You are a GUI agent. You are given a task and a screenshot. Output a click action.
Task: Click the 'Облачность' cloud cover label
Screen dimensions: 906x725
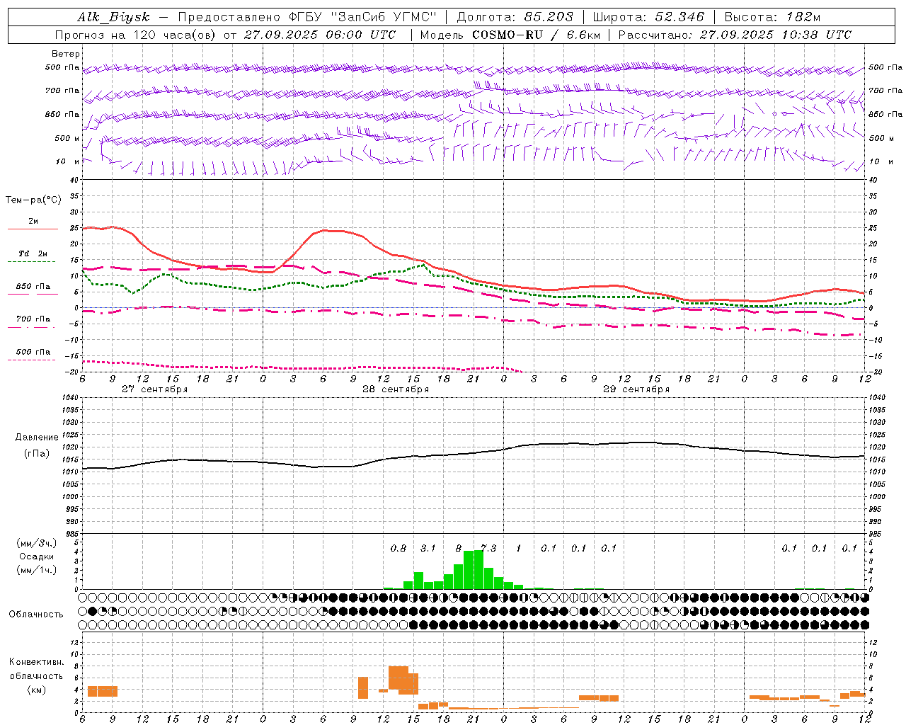pyautogui.click(x=36, y=615)
